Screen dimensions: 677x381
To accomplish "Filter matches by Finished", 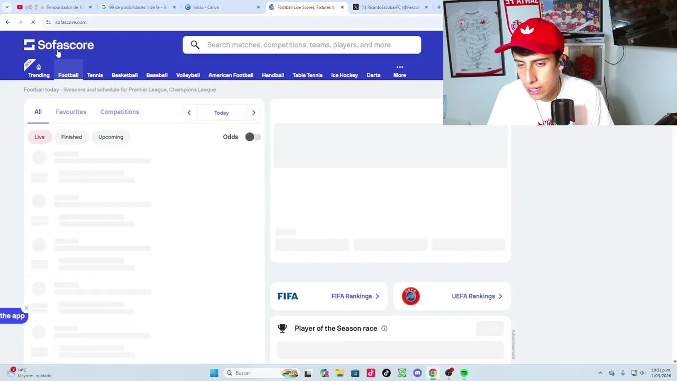I will point(71,137).
